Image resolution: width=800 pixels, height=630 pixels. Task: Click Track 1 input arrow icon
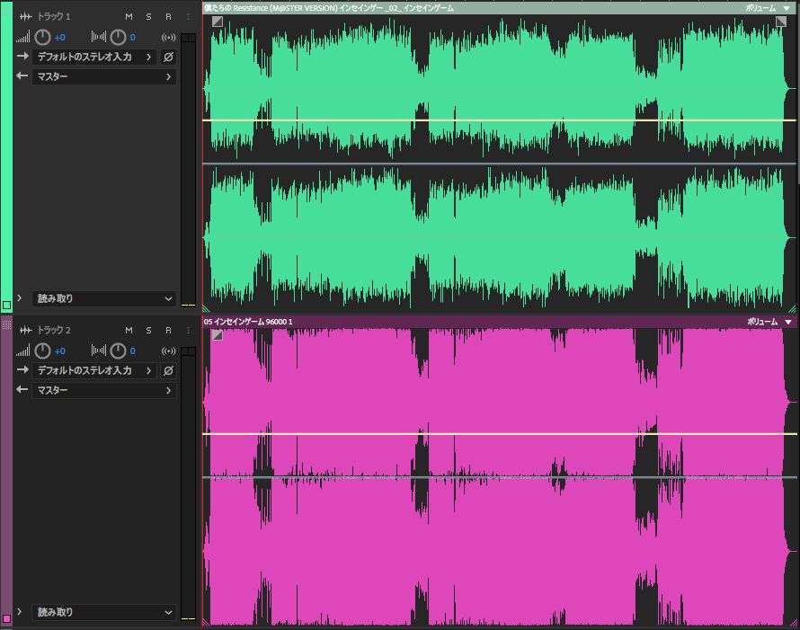click(22, 56)
